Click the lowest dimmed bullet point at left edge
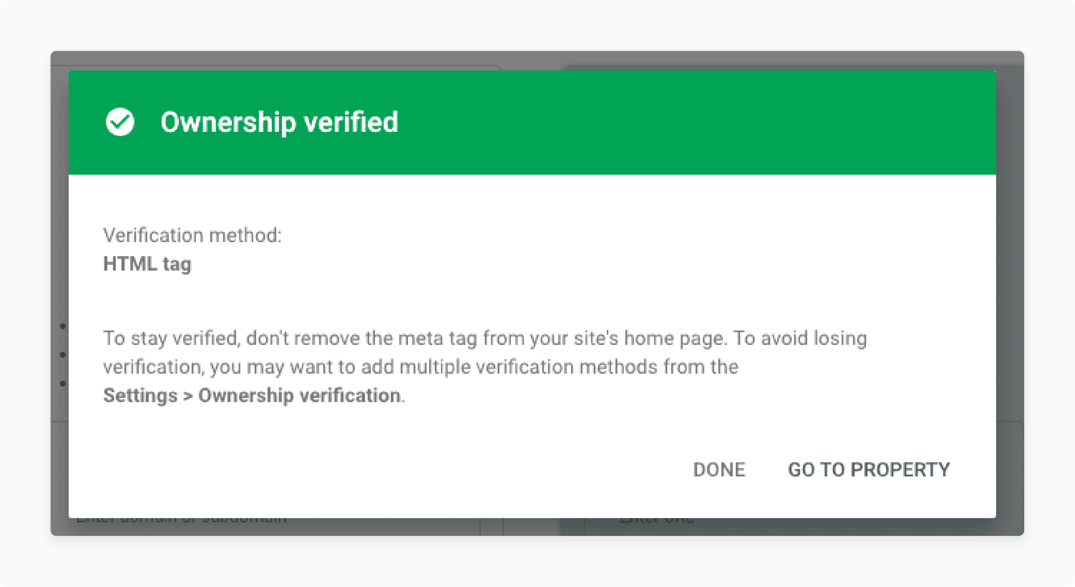 pos(63,384)
